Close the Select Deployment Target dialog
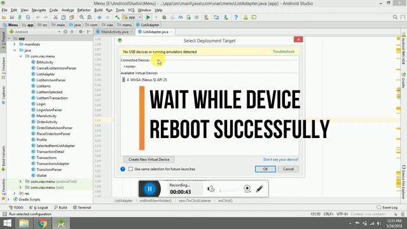Viewport: 407px width, 229px height. pyautogui.click(x=298, y=39)
